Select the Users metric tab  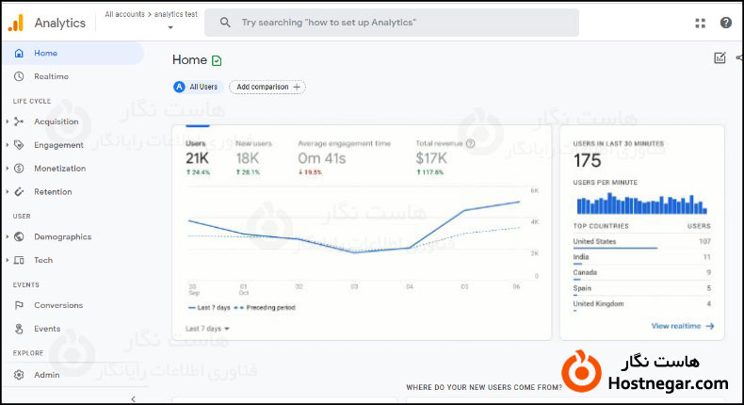pos(197,152)
